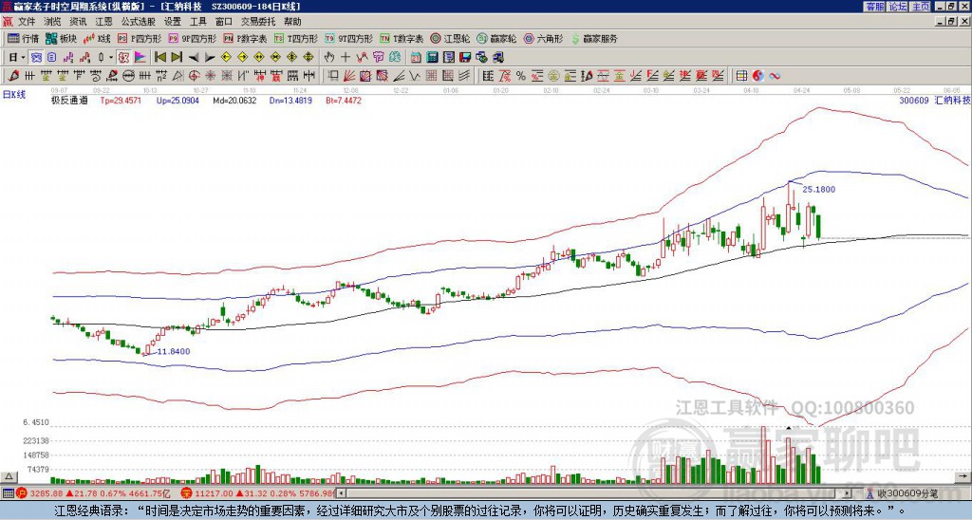The image size is (972, 520).
Task: Click the horizontal scrollbar right arrow
Action: (x=847, y=493)
